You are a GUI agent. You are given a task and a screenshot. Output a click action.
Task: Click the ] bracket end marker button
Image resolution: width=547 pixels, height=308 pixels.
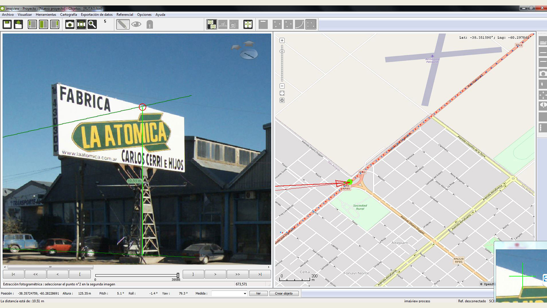pos(193,274)
